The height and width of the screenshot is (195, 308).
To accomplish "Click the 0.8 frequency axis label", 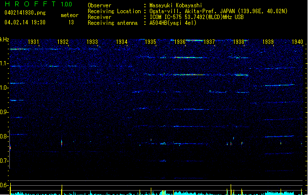I will click(x=4, y=136).
